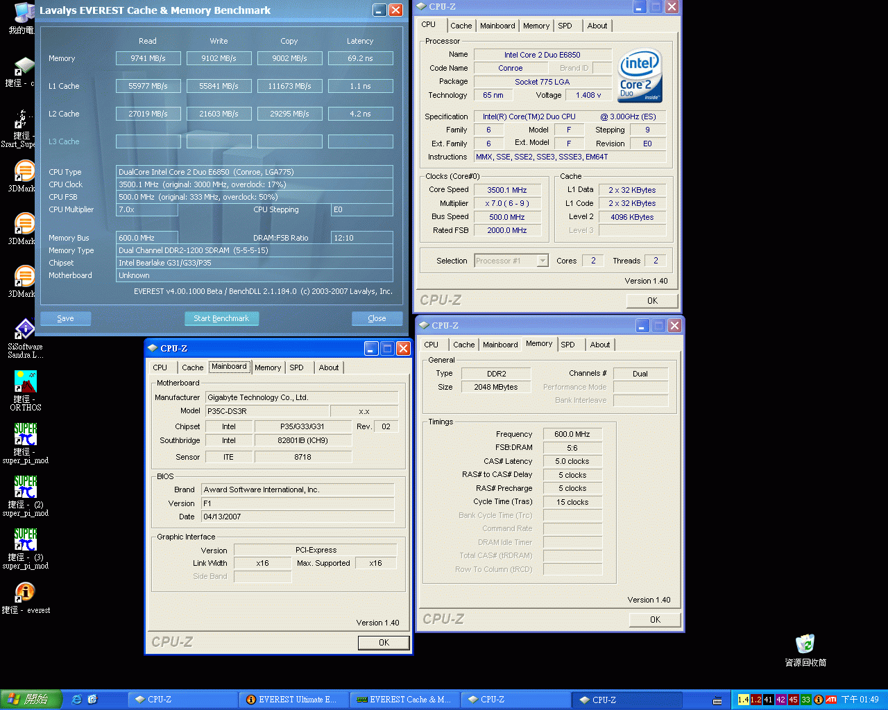
Task: Click the tray temperature icon showing 42
Action: 780,700
